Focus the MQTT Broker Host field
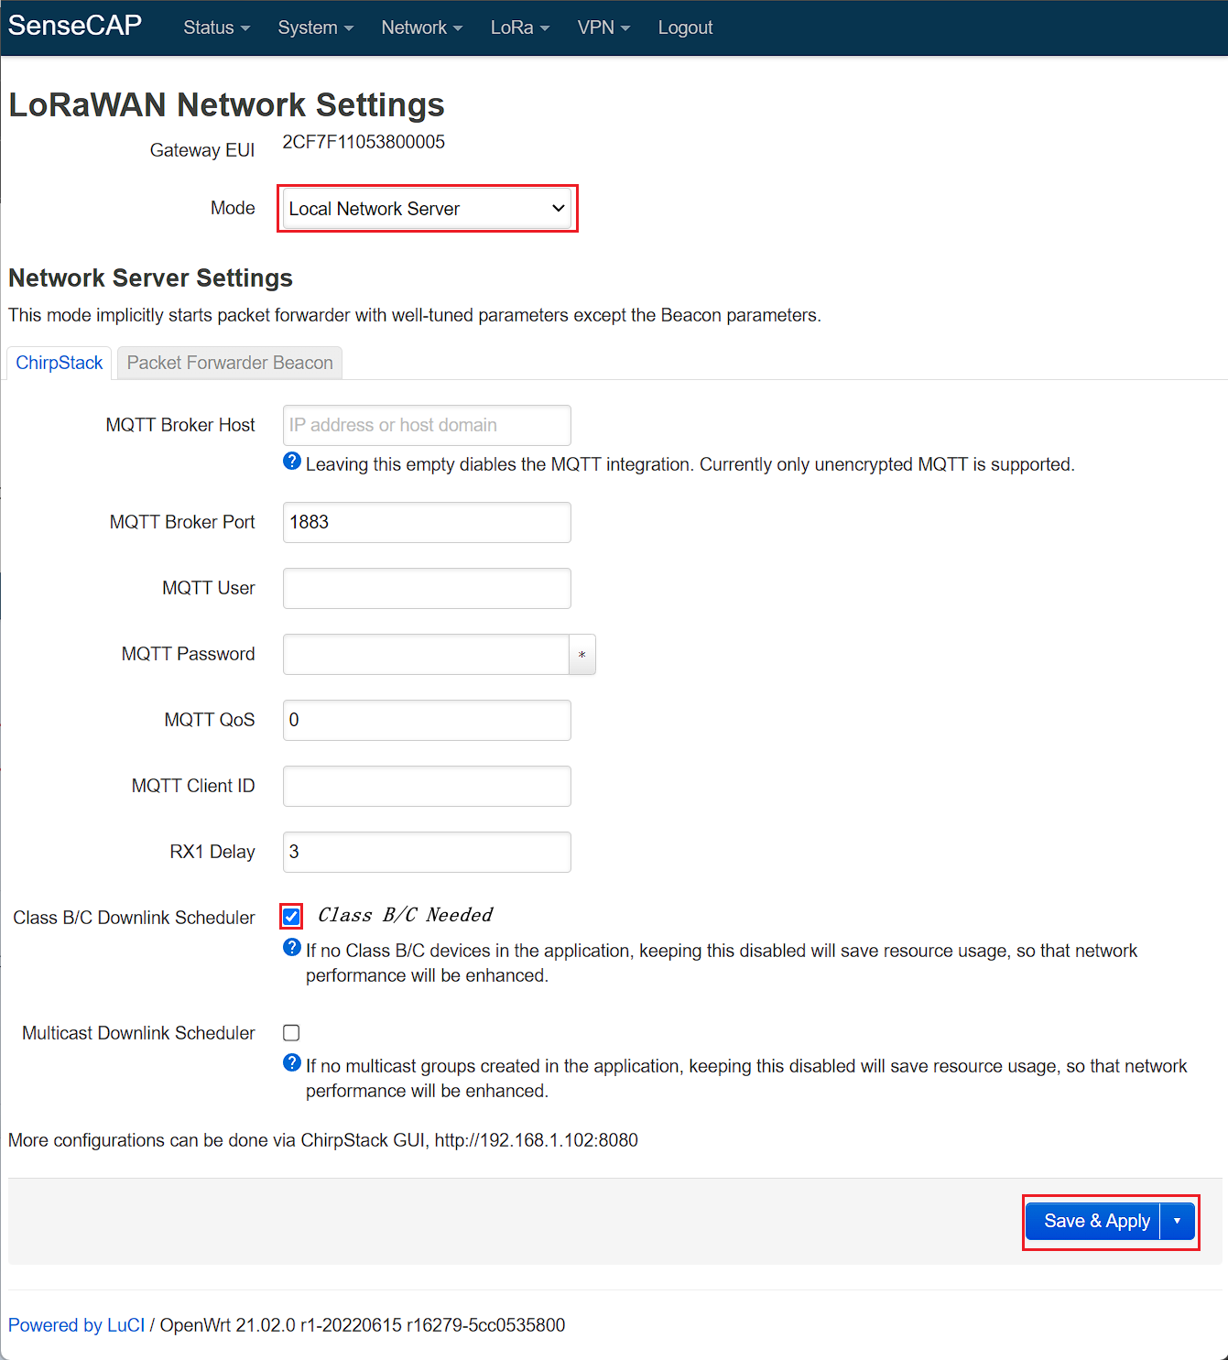1228x1360 pixels. click(x=427, y=425)
